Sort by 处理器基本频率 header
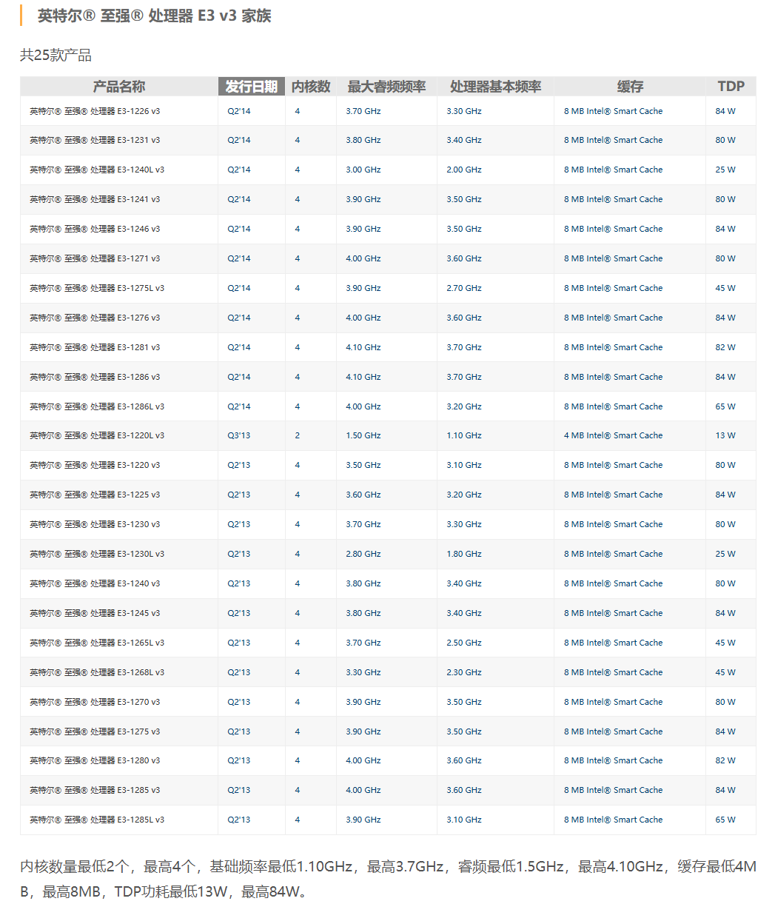Screen dimensions: 775x904 (x=495, y=87)
